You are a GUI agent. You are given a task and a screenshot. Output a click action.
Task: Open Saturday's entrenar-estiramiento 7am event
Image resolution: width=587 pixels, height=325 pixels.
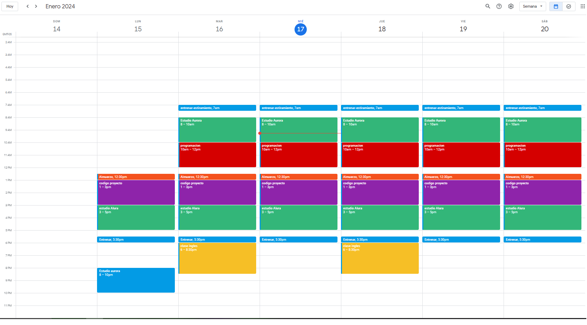pyautogui.click(x=542, y=108)
